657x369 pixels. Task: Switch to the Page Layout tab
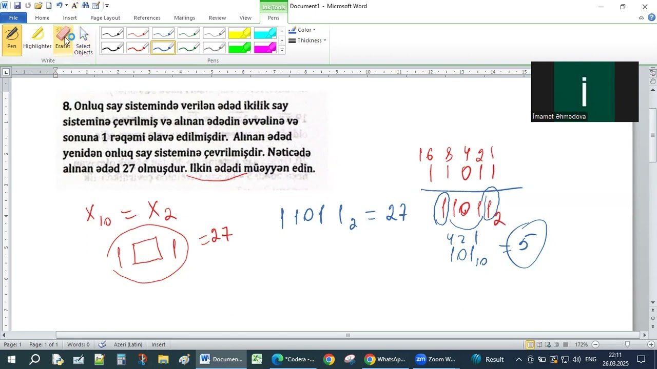pos(105,17)
